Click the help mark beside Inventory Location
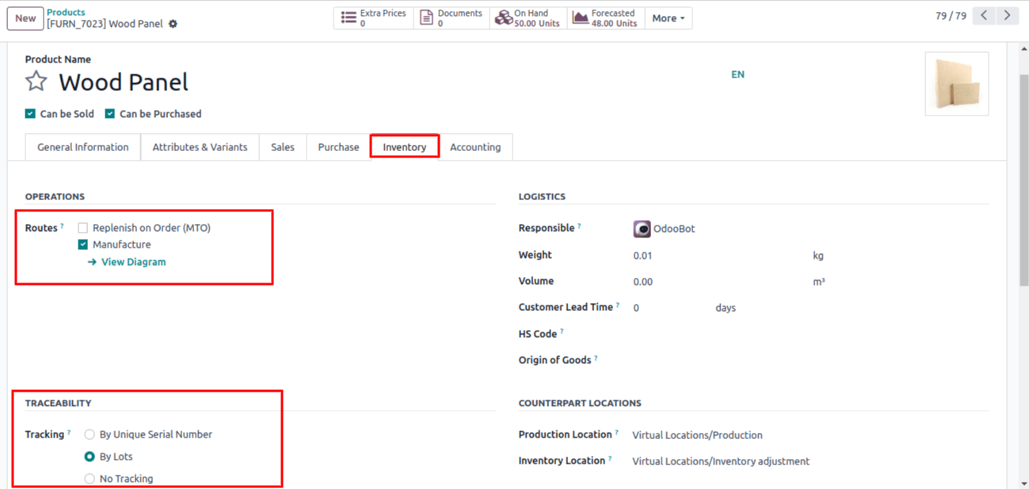 pyautogui.click(x=610, y=459)
